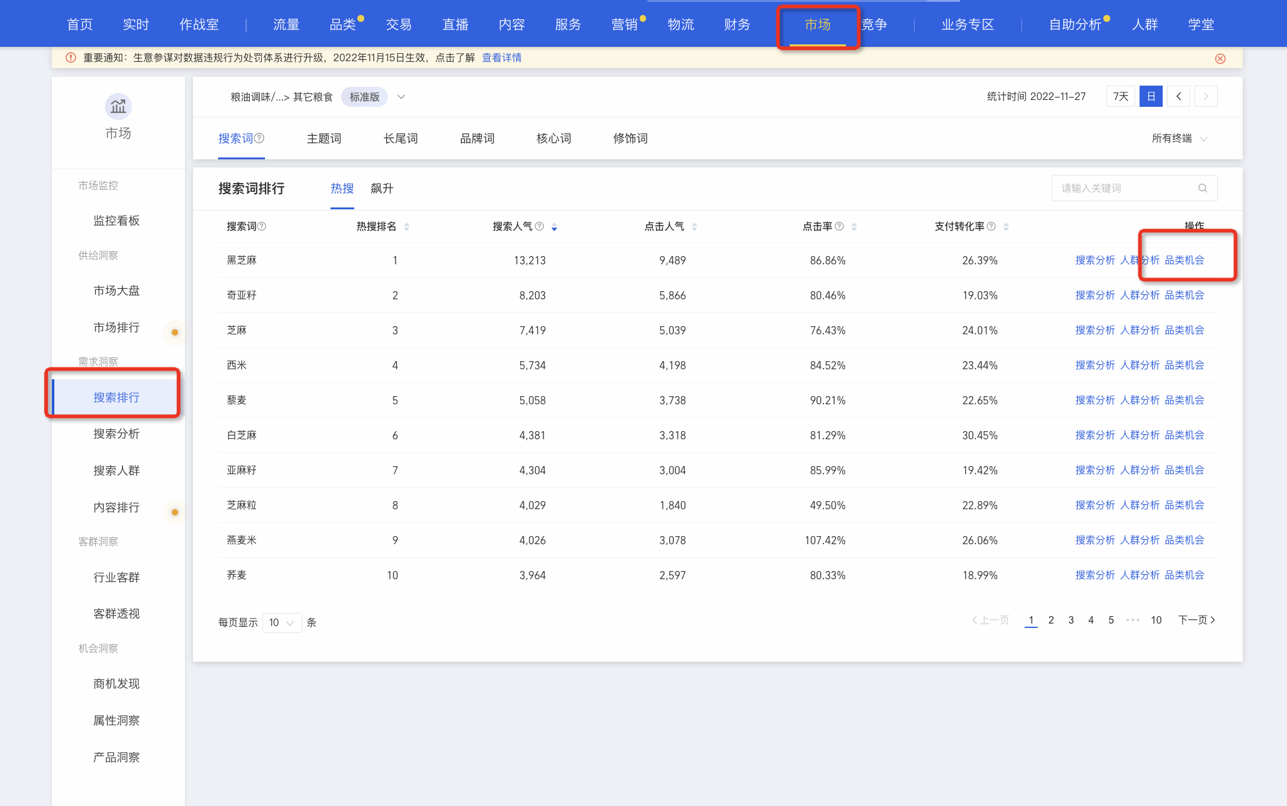Click help icon beside 点击率 column
Image resolution: width=1287 pixels, height=806 pixels.
pos(839,226)
